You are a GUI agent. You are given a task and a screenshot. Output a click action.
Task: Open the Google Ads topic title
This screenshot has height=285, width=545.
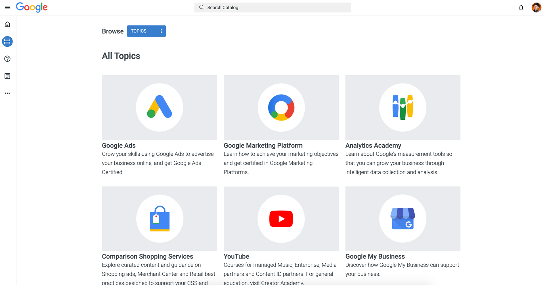[x=119, y=145]
